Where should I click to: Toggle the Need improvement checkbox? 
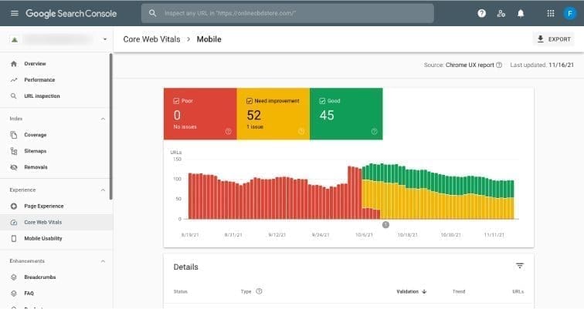pyautogui.click(x=250, y=100)
